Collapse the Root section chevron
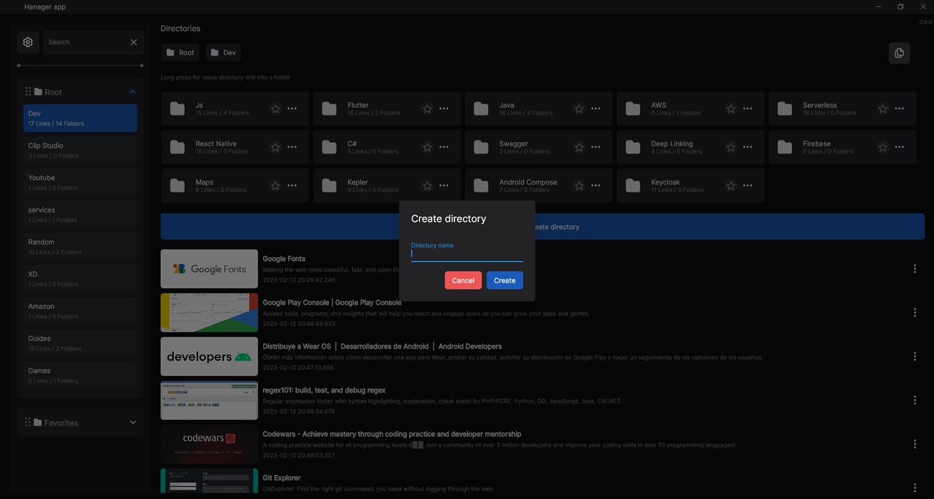Viewport: 934px width, 499px height. [132, 92]
